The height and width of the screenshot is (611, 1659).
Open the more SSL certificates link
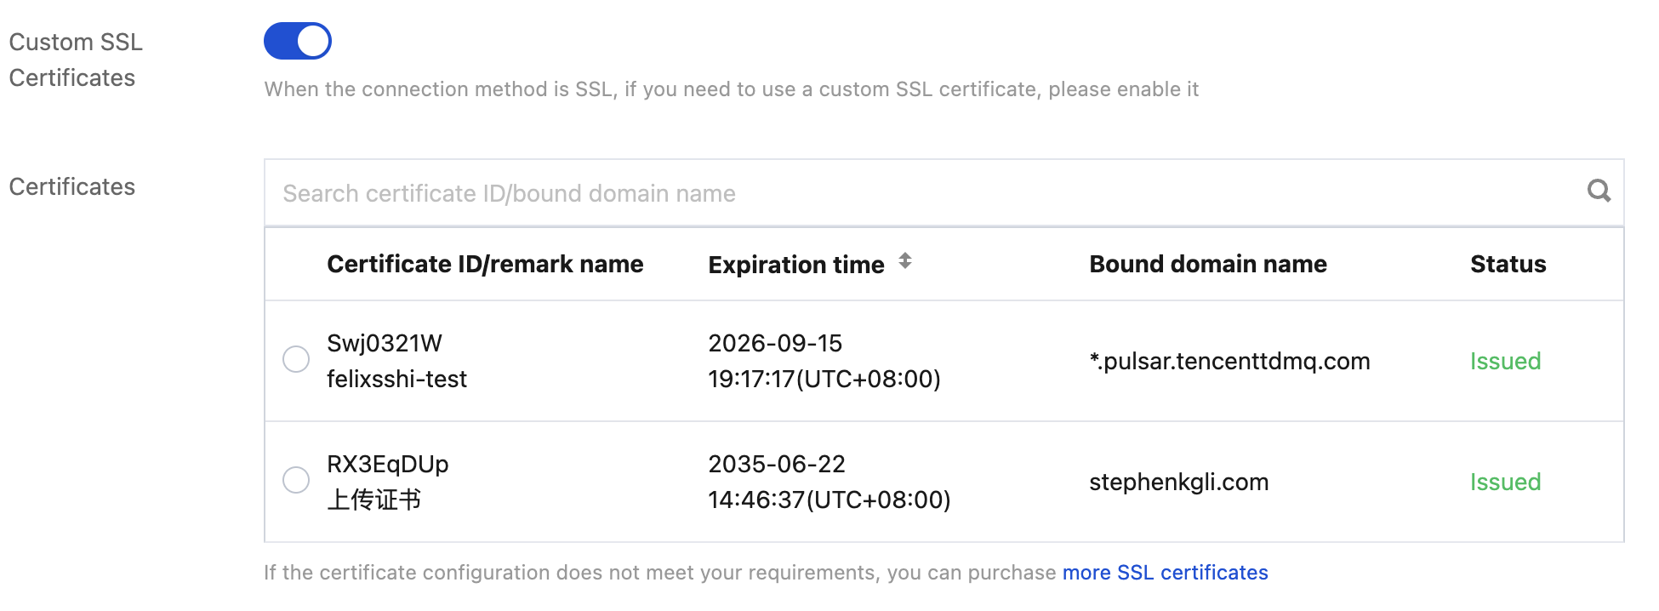[x=1165, y=573]
